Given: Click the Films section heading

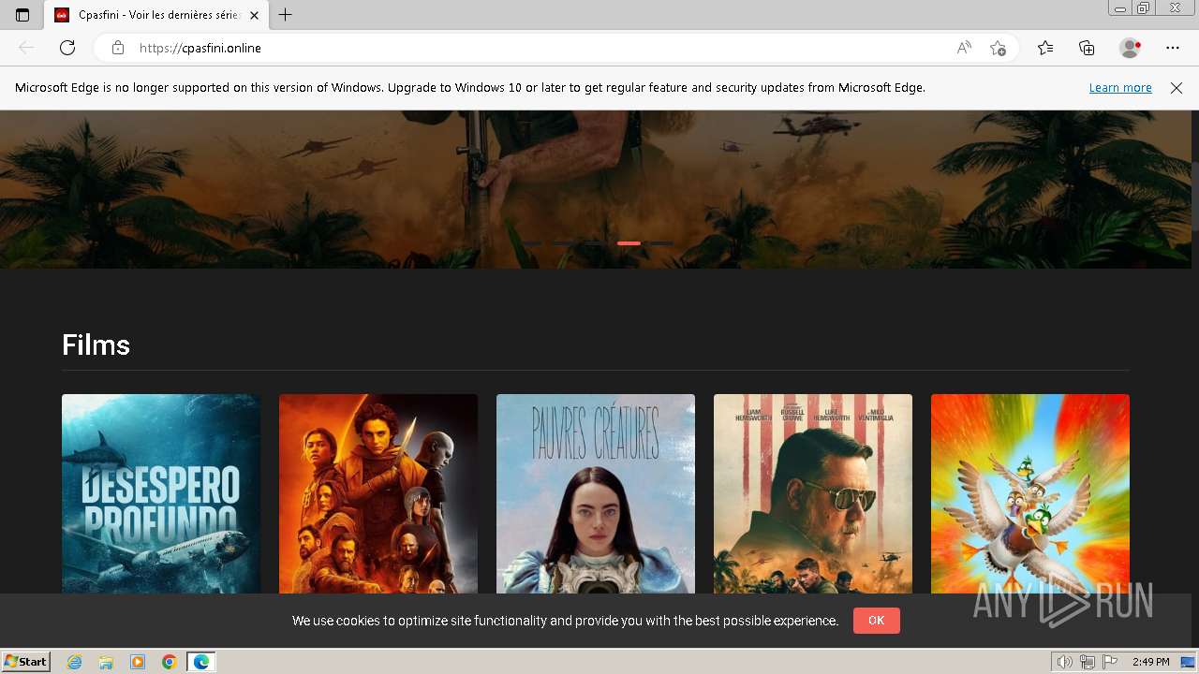Looking at the screenshot, I should [x=96, y=345].
